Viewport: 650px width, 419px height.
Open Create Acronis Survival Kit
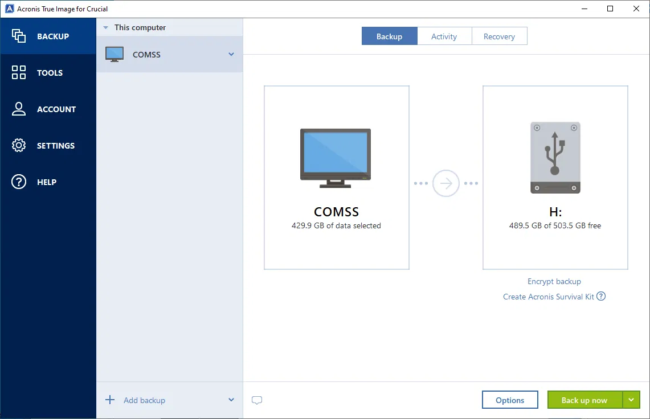click(x=549, y=297)
